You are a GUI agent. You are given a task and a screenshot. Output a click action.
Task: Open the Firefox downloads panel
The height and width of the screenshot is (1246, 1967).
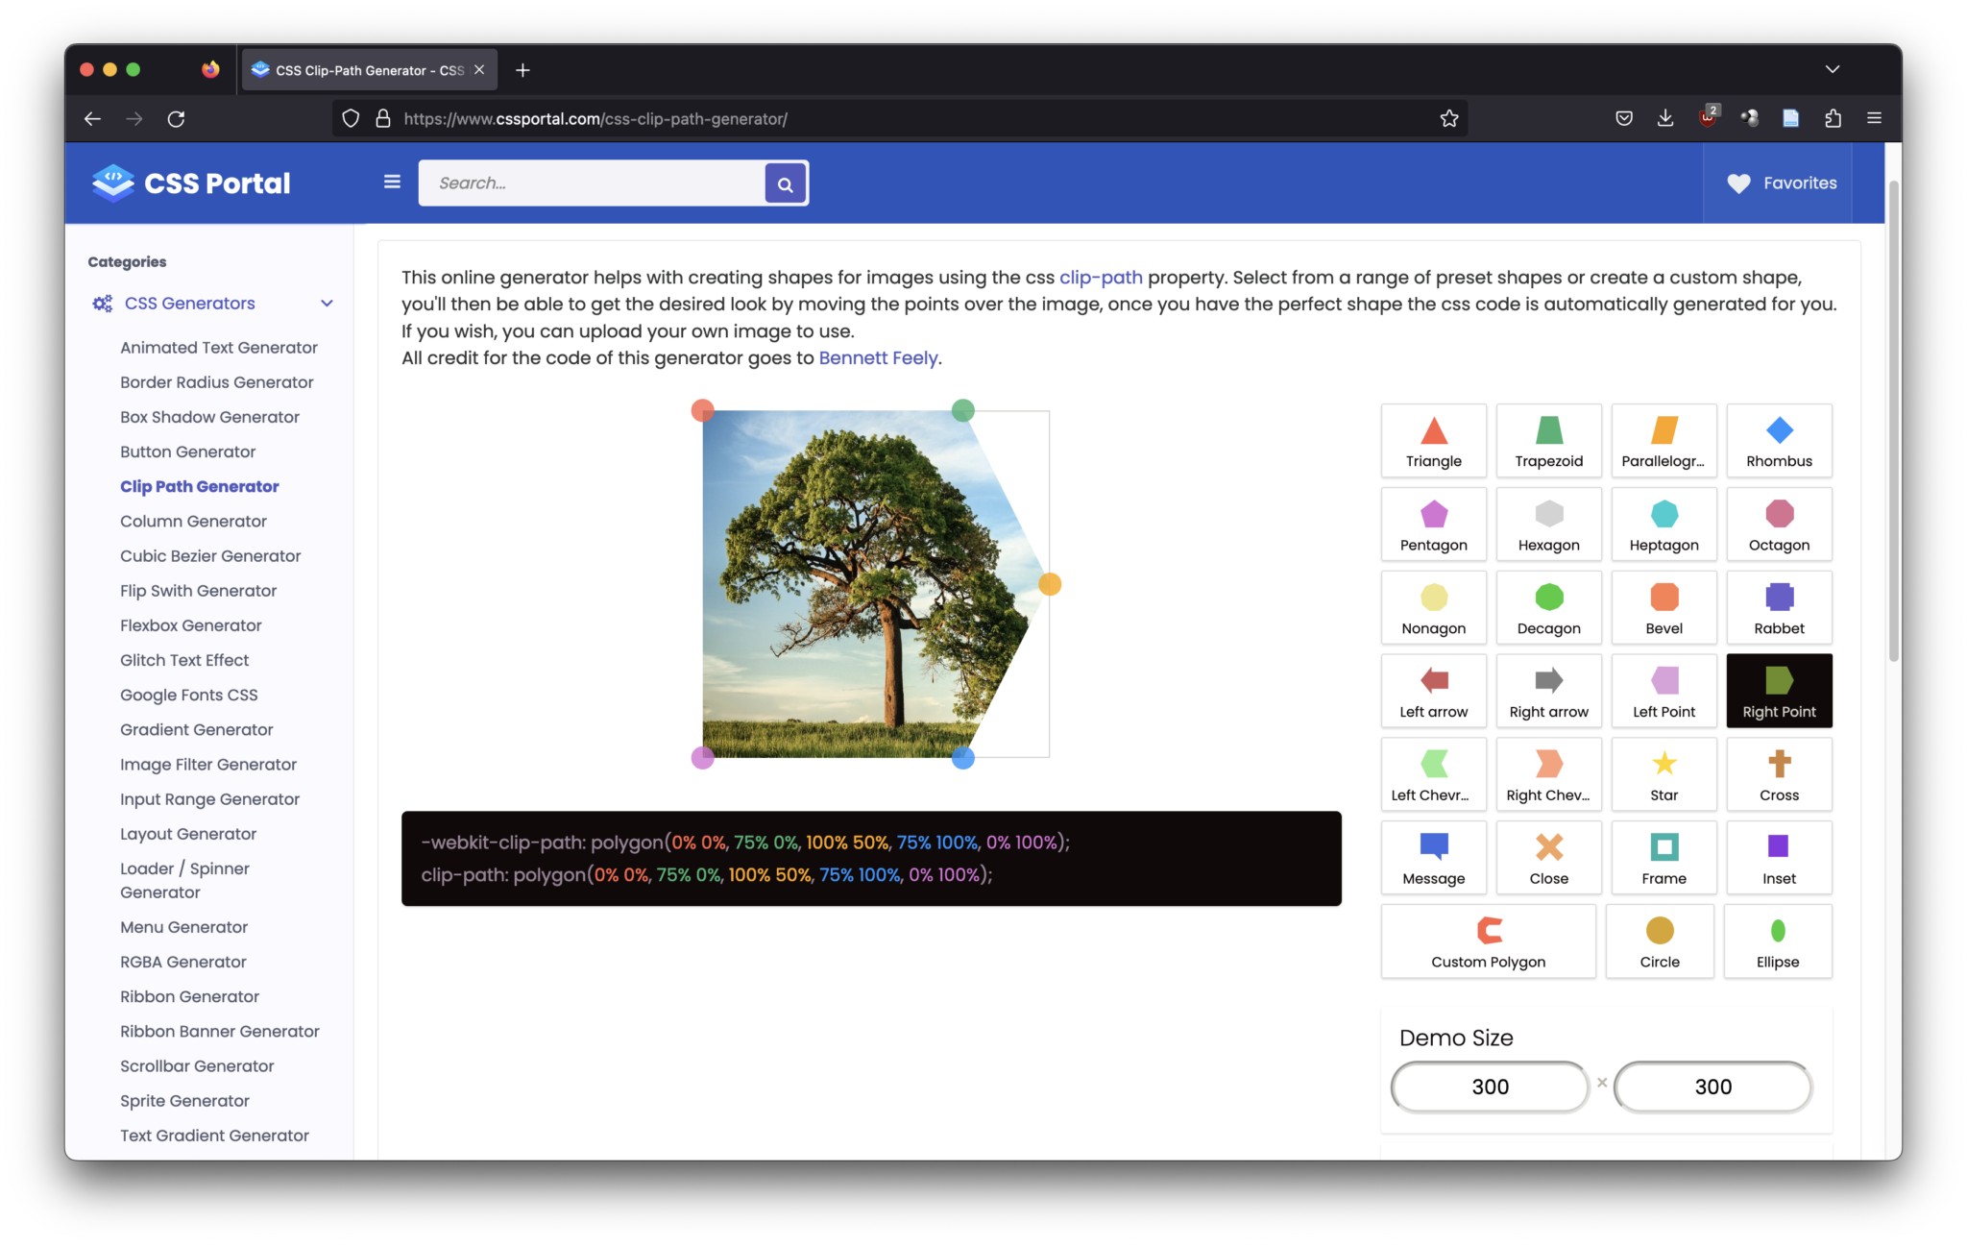(1664, 118)
